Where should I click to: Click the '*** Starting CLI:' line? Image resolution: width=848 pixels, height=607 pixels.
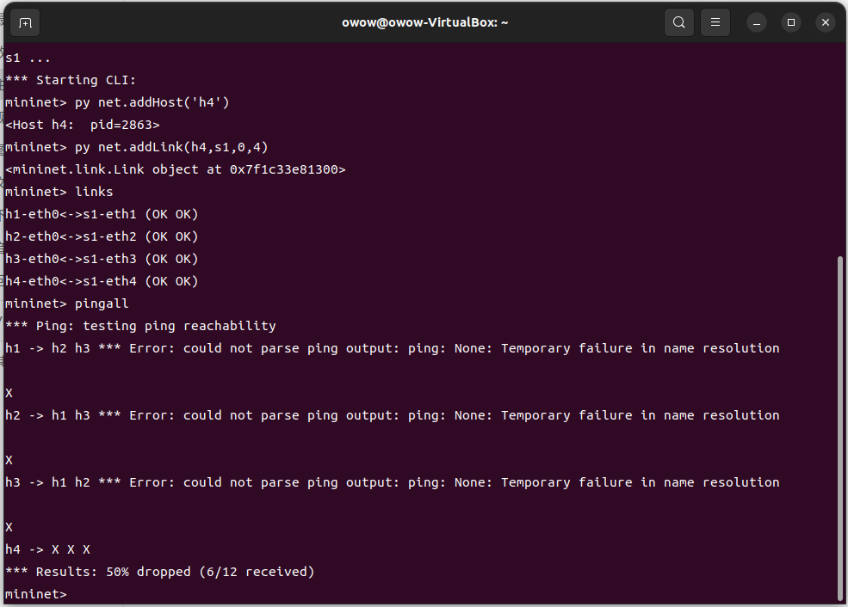tap(65, 80)
